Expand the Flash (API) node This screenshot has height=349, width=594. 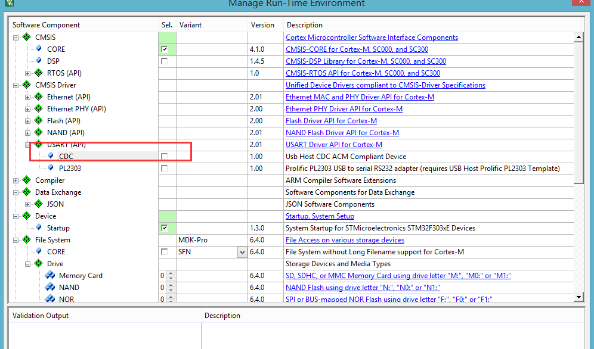pyautogui.click(x=27, y=121)
